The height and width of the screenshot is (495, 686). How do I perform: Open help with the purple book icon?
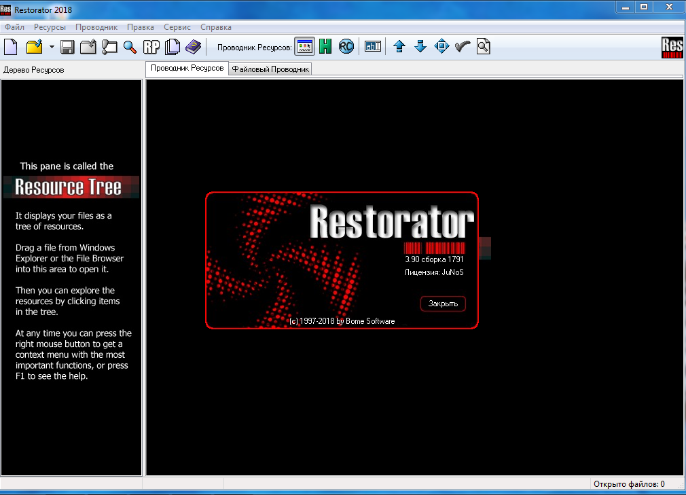[x=194, y=46]
